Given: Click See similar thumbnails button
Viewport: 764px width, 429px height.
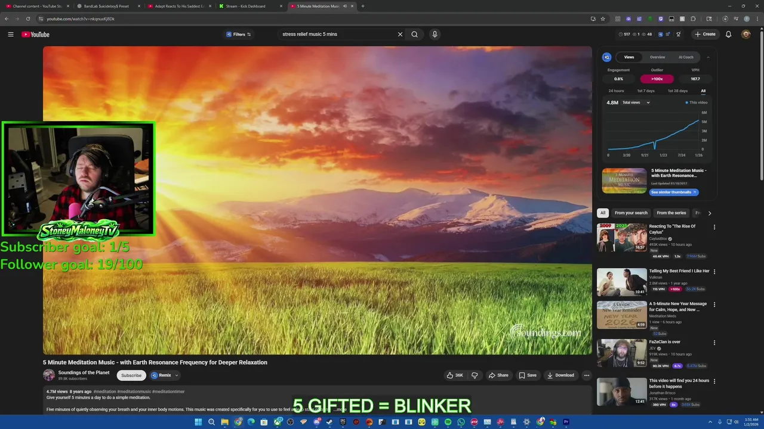Looking at the screenshot, I should (x=674, y=192).
